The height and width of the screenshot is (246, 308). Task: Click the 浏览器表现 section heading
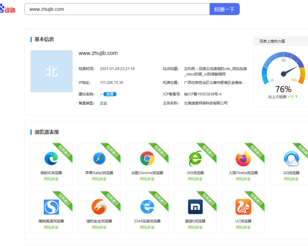click(47, 132)
